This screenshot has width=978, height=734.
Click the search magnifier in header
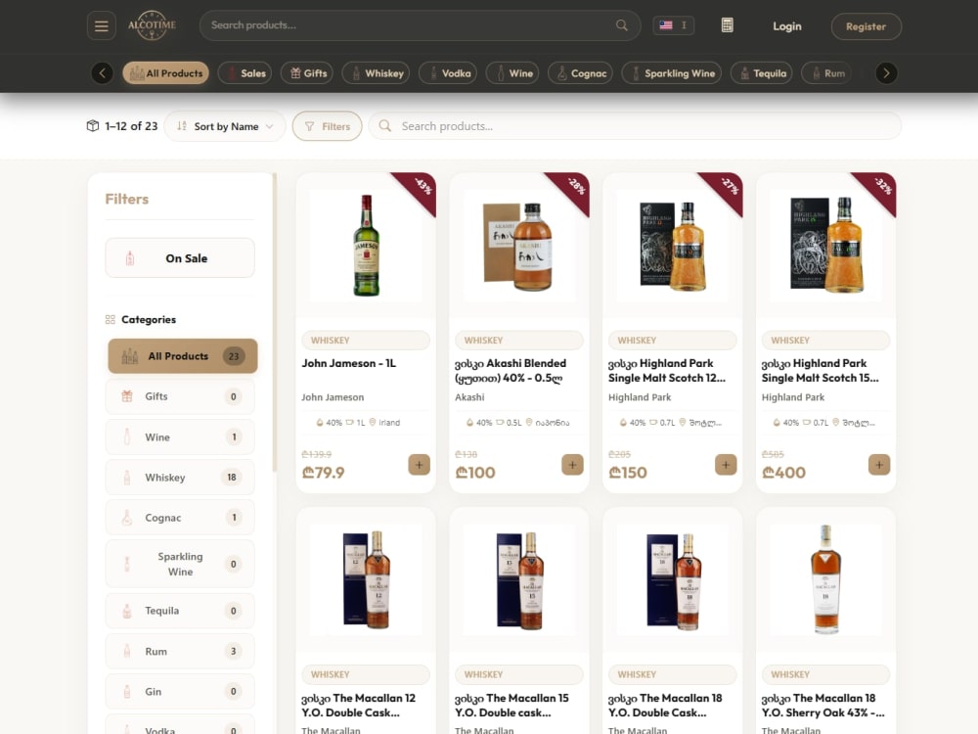tap(621, 25)
